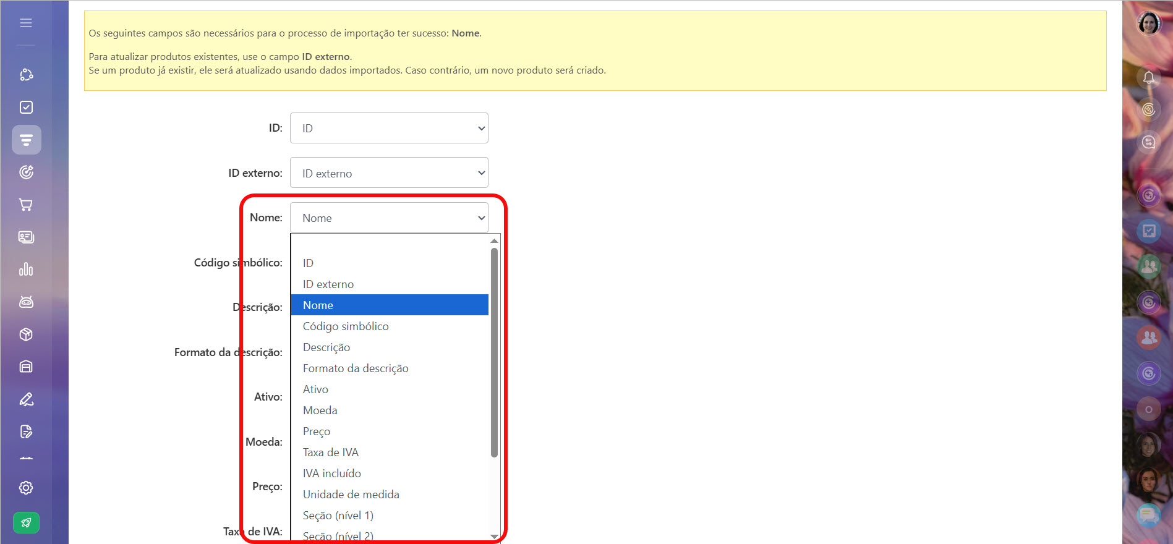Open settings gear icon in left sidebar
Image resolution: width=1173 pixels, height=544 pixels.
pos(26,488)
